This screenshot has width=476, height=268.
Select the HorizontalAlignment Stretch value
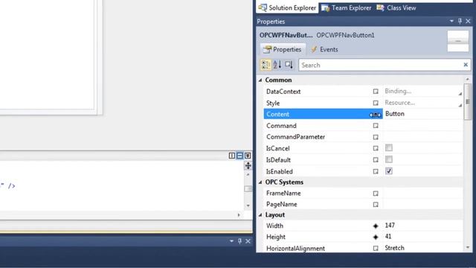[x=423, y=248]
